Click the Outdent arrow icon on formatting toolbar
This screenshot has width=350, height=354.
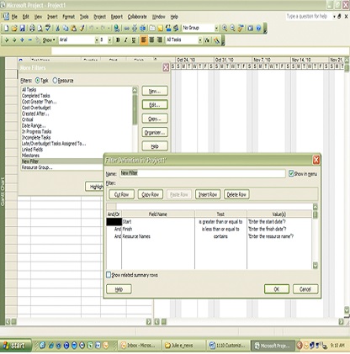click(7, 40)
